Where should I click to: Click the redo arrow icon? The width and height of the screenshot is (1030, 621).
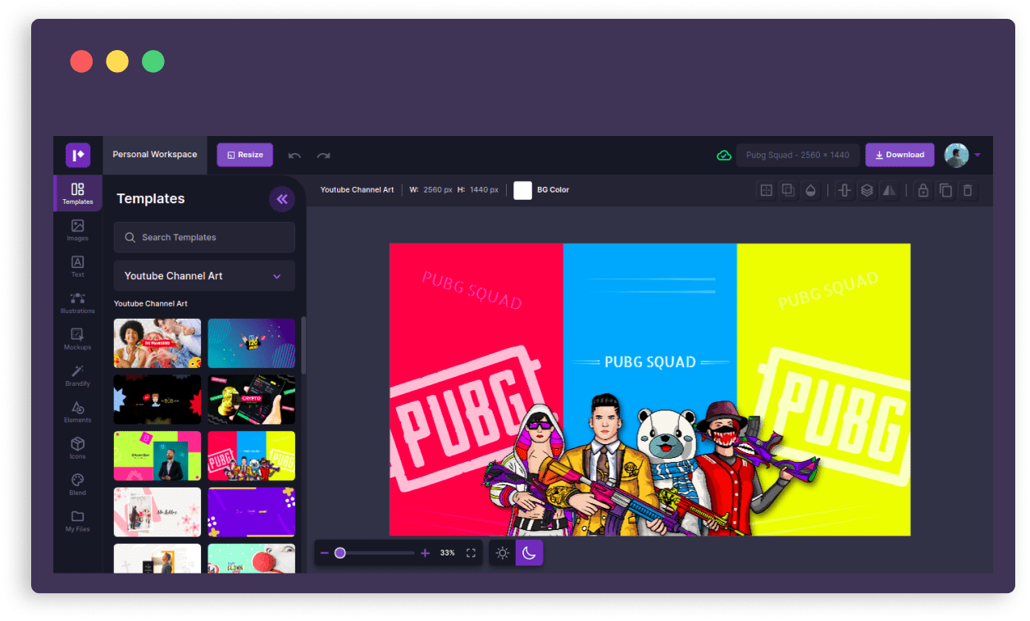(324, 155)
